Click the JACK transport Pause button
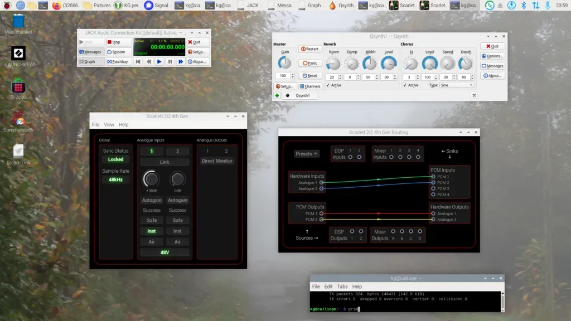 point(170,62)
